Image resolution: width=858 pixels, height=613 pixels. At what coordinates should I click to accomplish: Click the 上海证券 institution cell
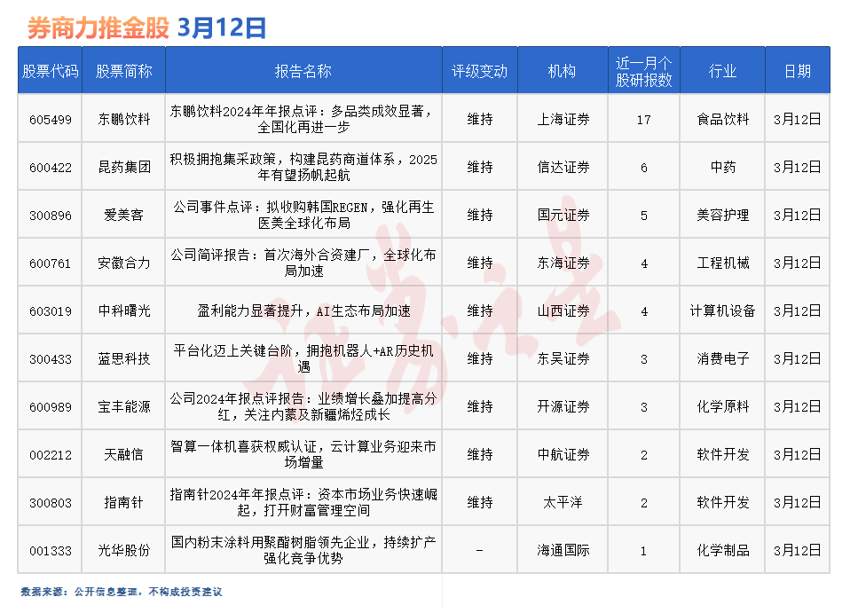(563, 119)
